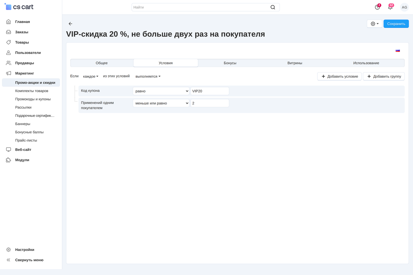
Task: Open the «меньше или равно» operator dropdown
Action: [161, 103]
